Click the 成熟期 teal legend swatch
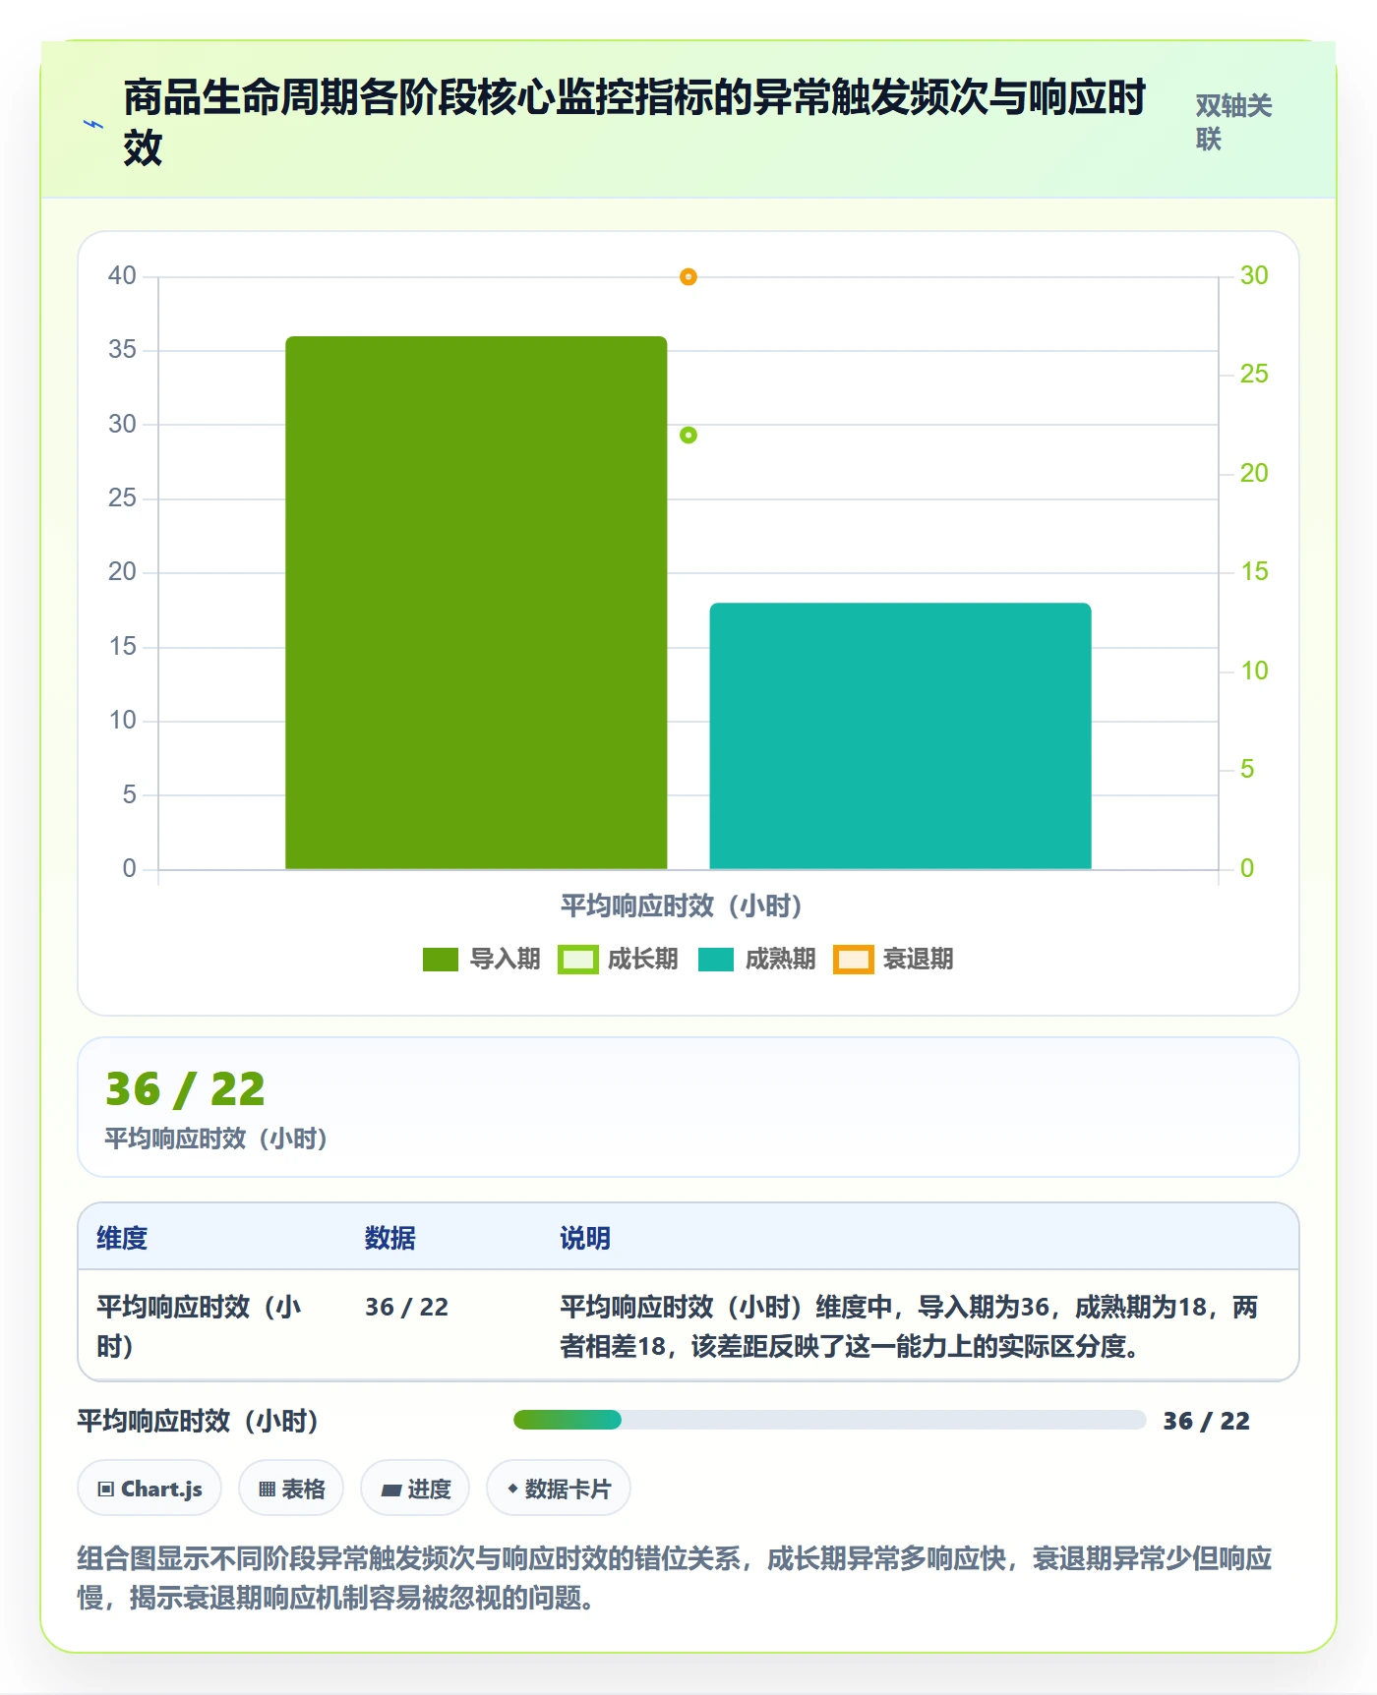The height and width of the screenshot is (1695, 1377). 716,960
